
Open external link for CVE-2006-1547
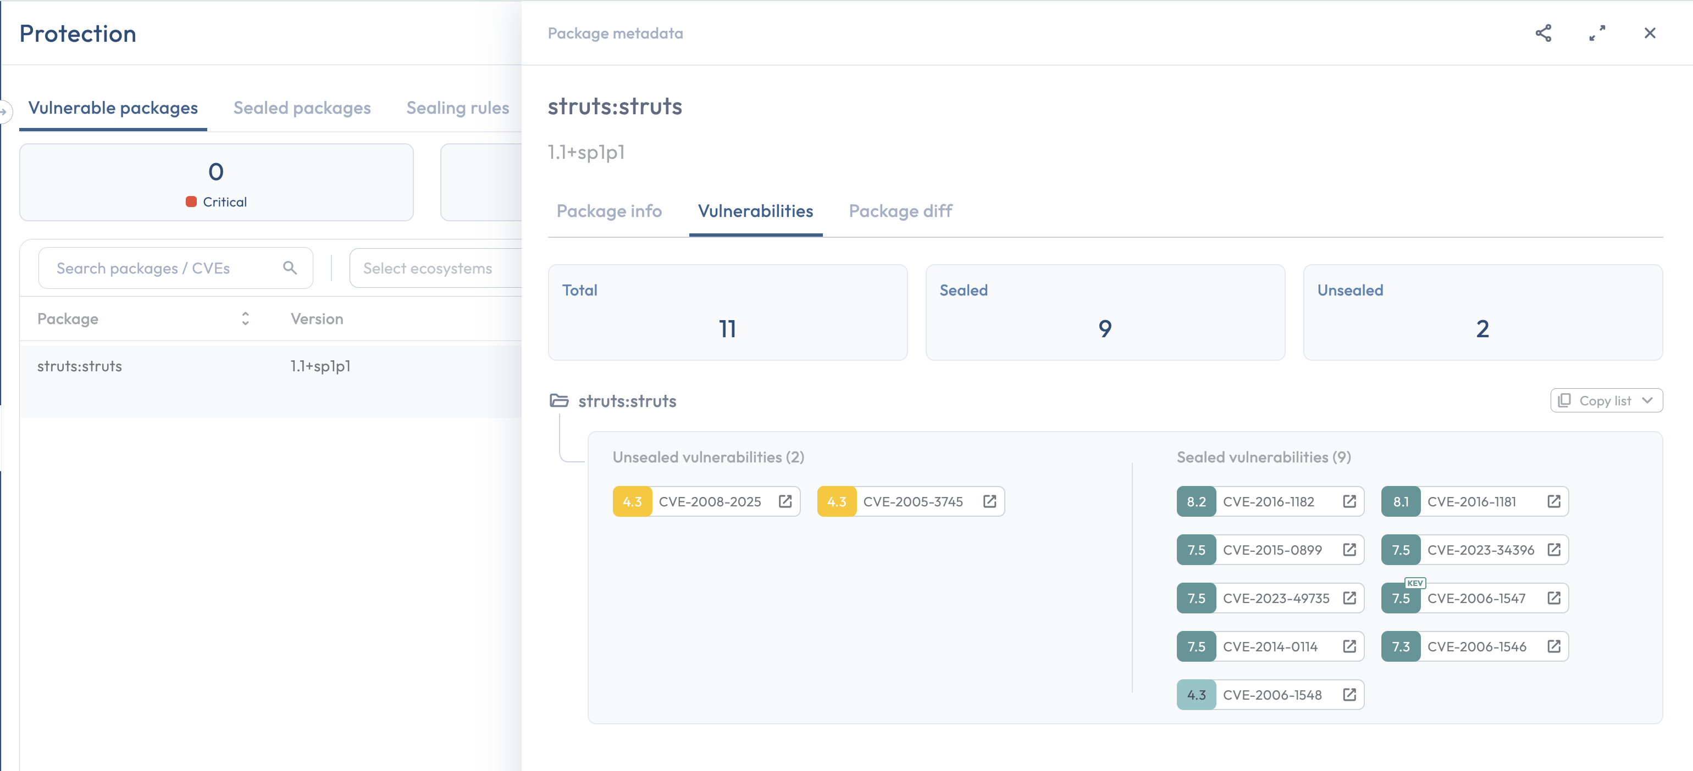click(x=1554, y=598)
